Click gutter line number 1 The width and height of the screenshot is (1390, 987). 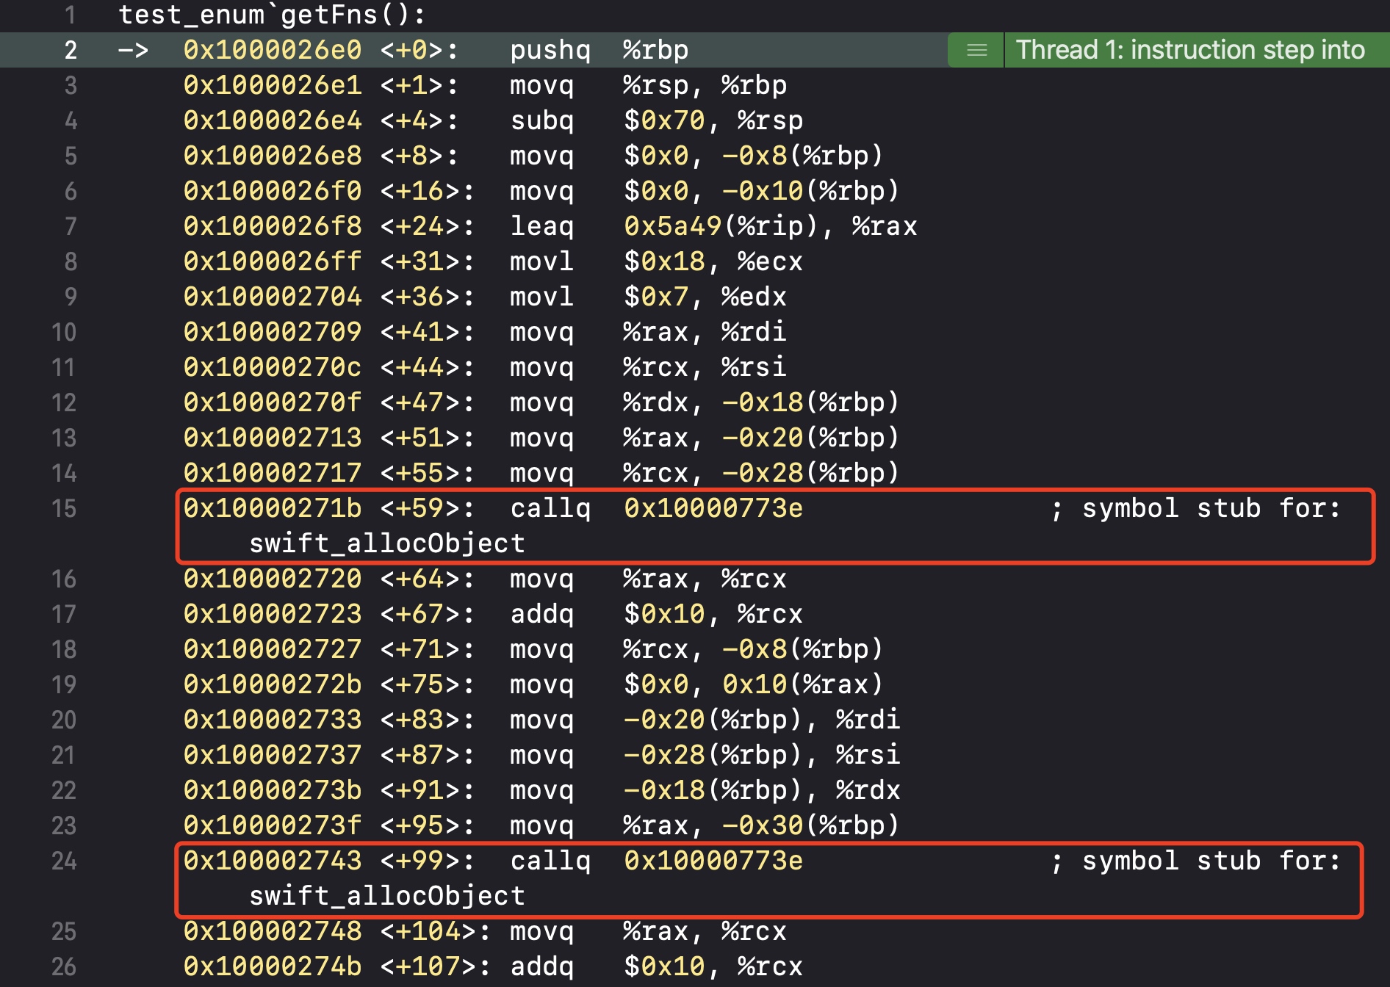point(71,15)
